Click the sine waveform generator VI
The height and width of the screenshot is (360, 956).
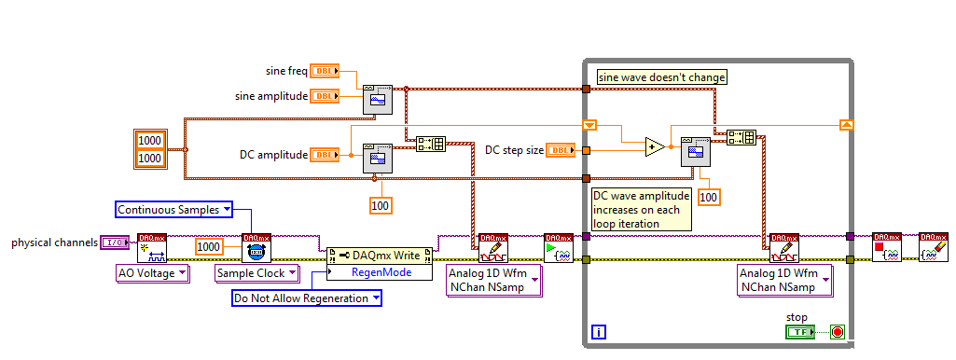tap(378, 100)
